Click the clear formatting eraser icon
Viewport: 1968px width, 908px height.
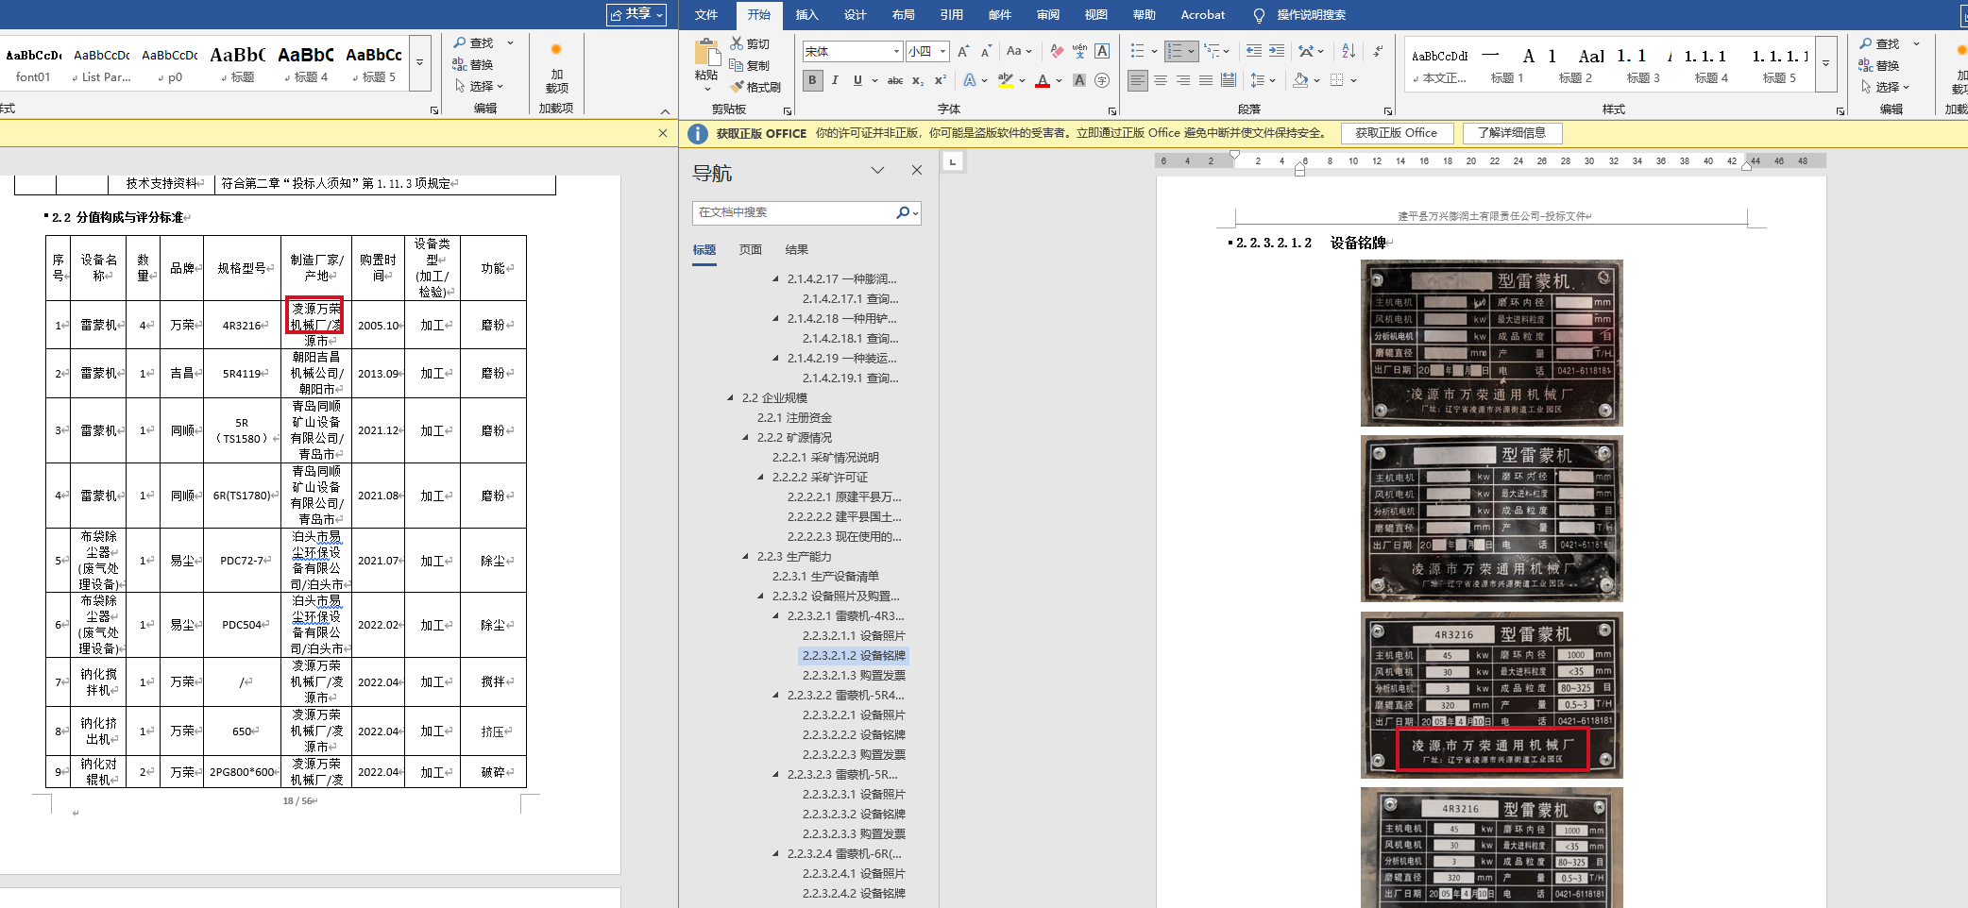point(1057,51)
